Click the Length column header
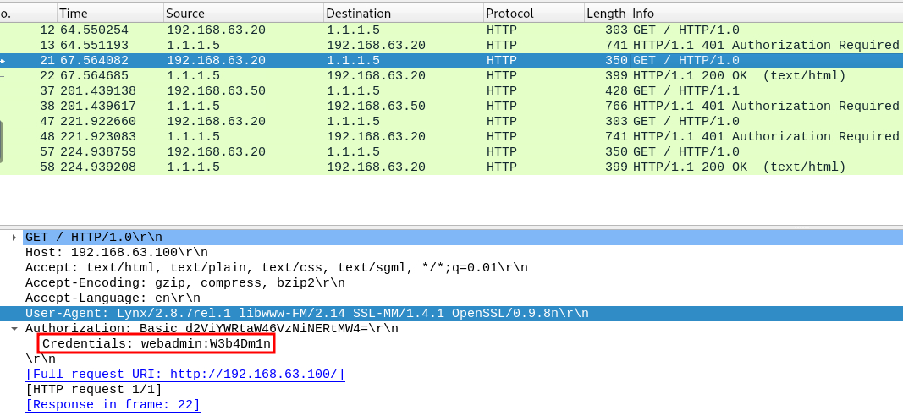Image resolution: width=903 pixels, height=416 pixels. click(606, 14)
